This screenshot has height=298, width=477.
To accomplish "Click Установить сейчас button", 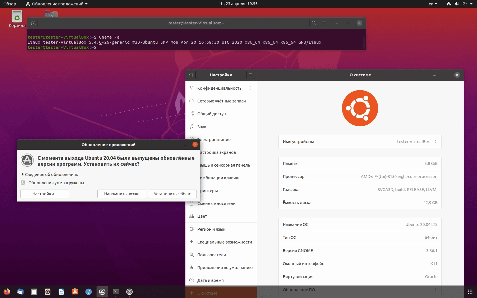I will coord(172,194).
